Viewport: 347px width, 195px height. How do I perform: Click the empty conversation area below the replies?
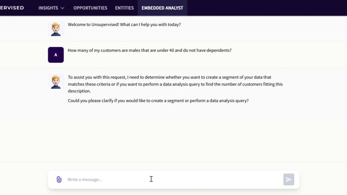pos(173,140)
